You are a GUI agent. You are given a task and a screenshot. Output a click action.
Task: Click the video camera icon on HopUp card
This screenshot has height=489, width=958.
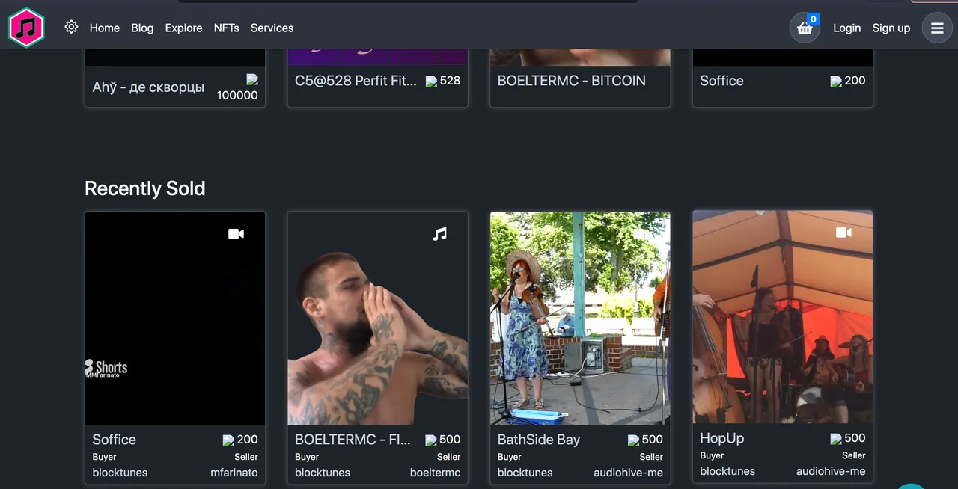pos(843,233)
